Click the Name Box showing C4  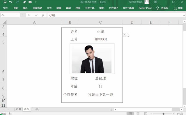coord(9,15)
